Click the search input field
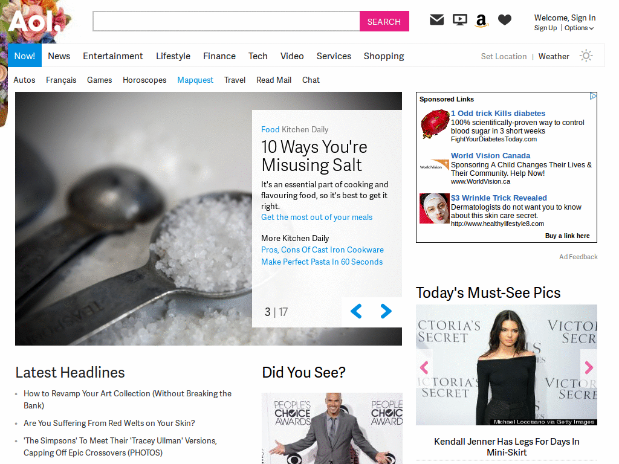 [x=226, y=21]
